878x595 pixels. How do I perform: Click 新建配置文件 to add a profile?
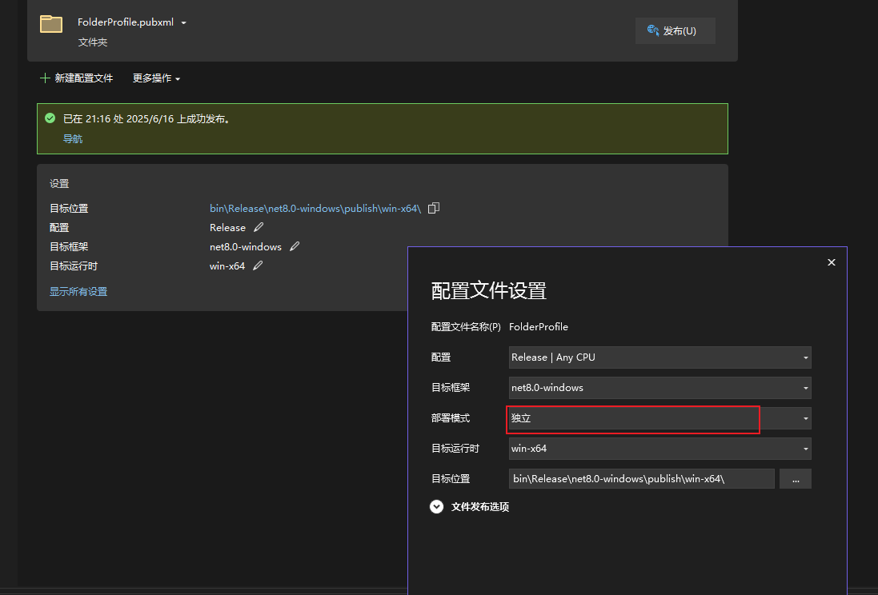77,78
